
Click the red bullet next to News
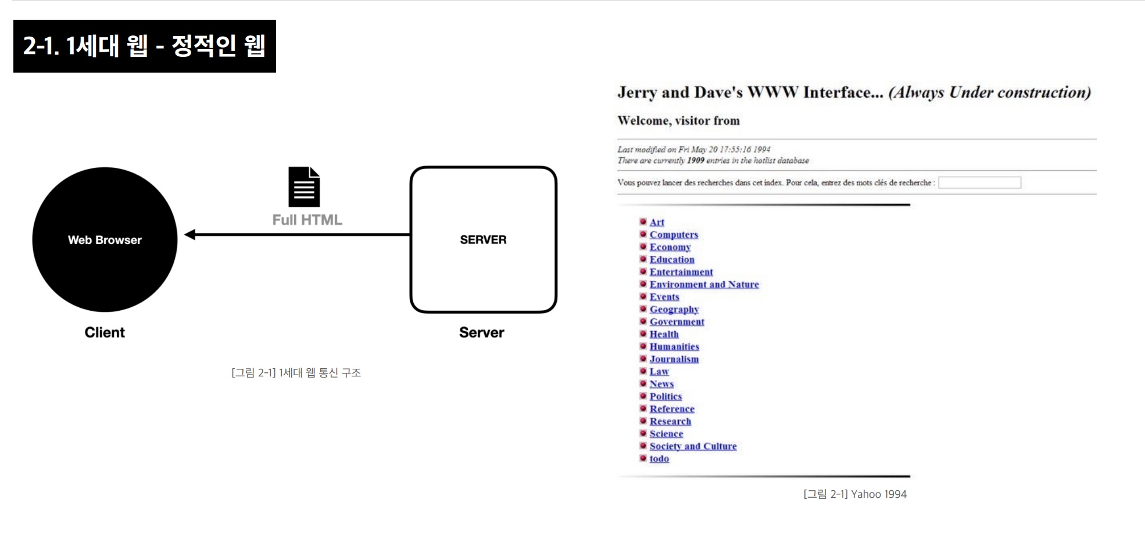click(x=643, y=383)
